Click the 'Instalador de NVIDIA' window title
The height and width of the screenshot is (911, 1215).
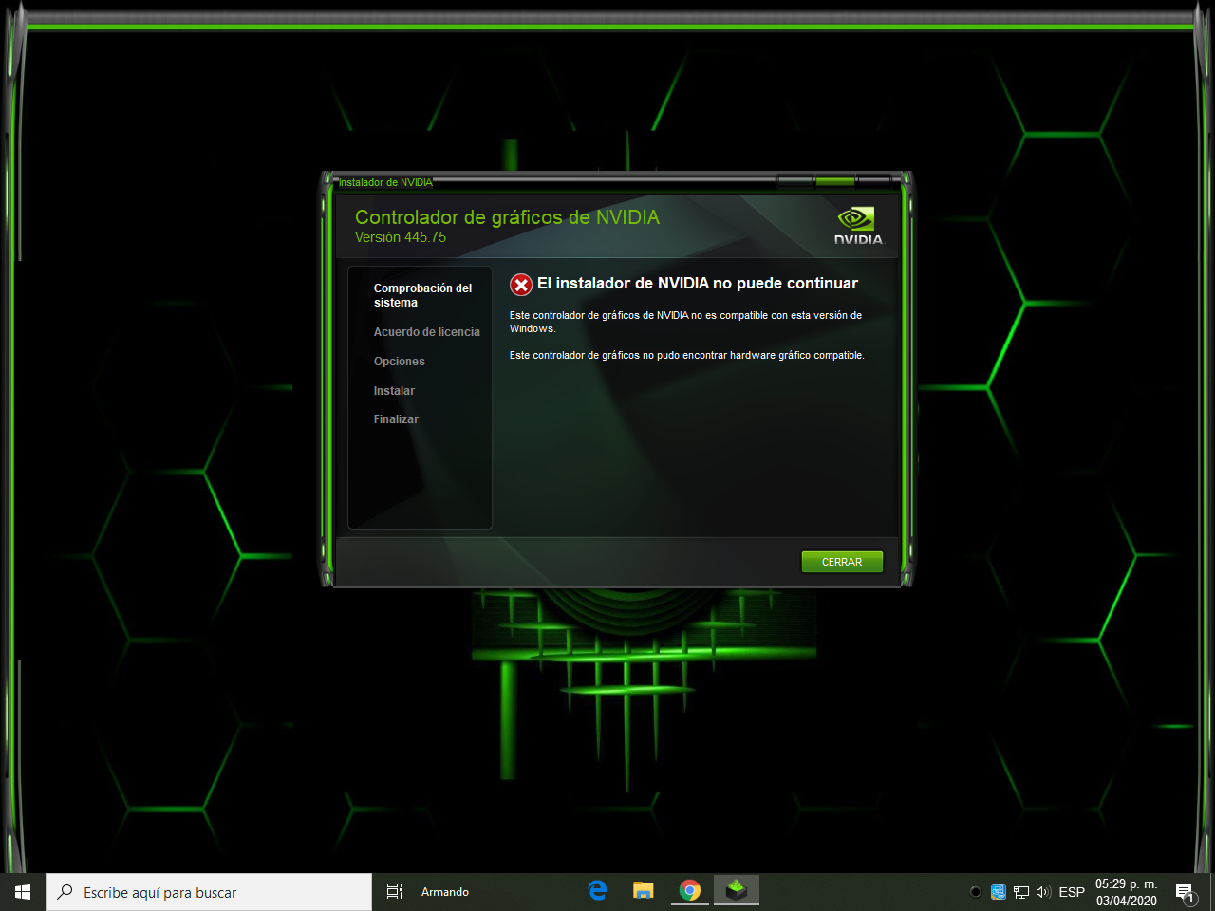[x=385, y=182]
